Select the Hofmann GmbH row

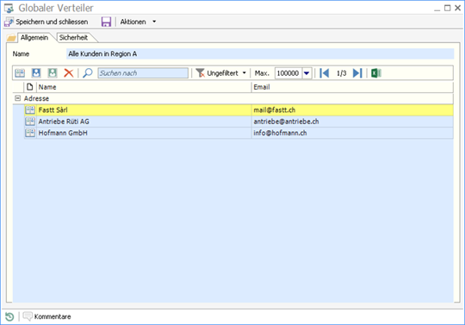pyautogui.click(x=239, y=133)
